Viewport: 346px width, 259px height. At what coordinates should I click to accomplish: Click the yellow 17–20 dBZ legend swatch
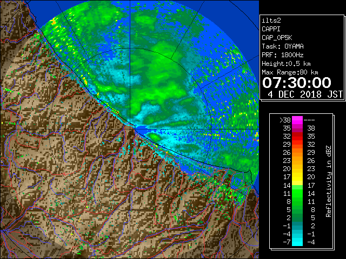click(297, 177)
